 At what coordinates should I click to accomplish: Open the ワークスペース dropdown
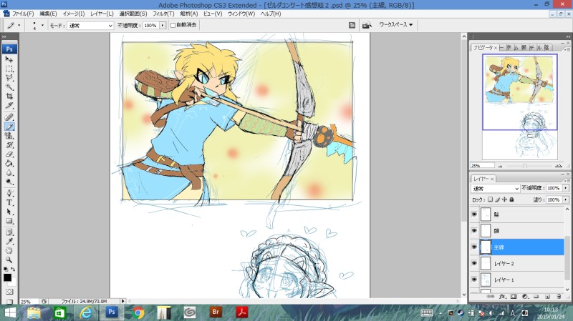point(396,25)
